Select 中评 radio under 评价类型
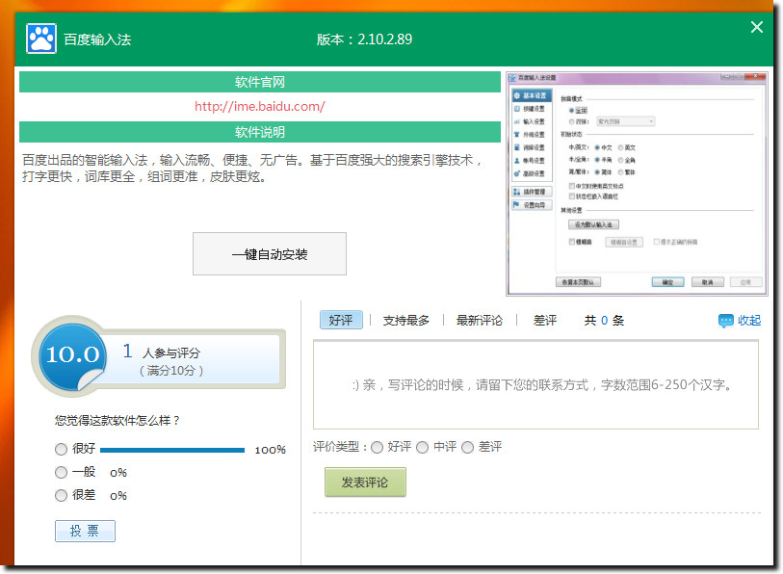 423,447
